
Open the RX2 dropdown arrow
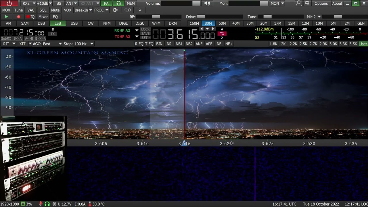(x=34, y=3)
